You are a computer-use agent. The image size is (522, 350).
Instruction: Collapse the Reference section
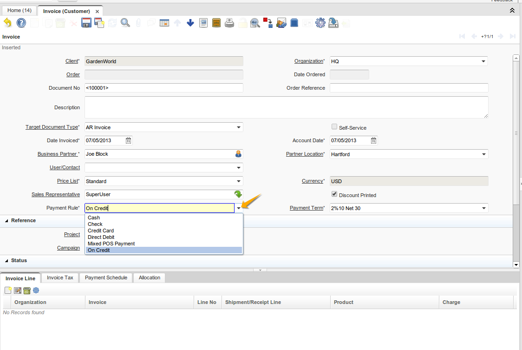[7, 221]
